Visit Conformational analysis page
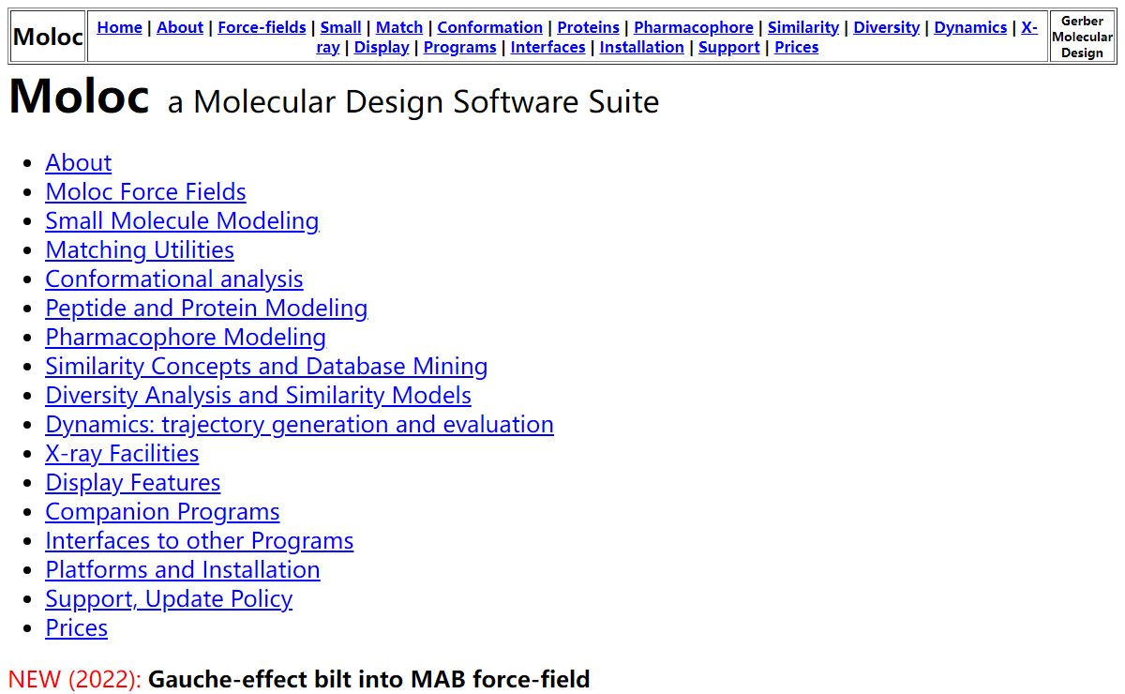The image size is (1125, 694). [174, 279]
